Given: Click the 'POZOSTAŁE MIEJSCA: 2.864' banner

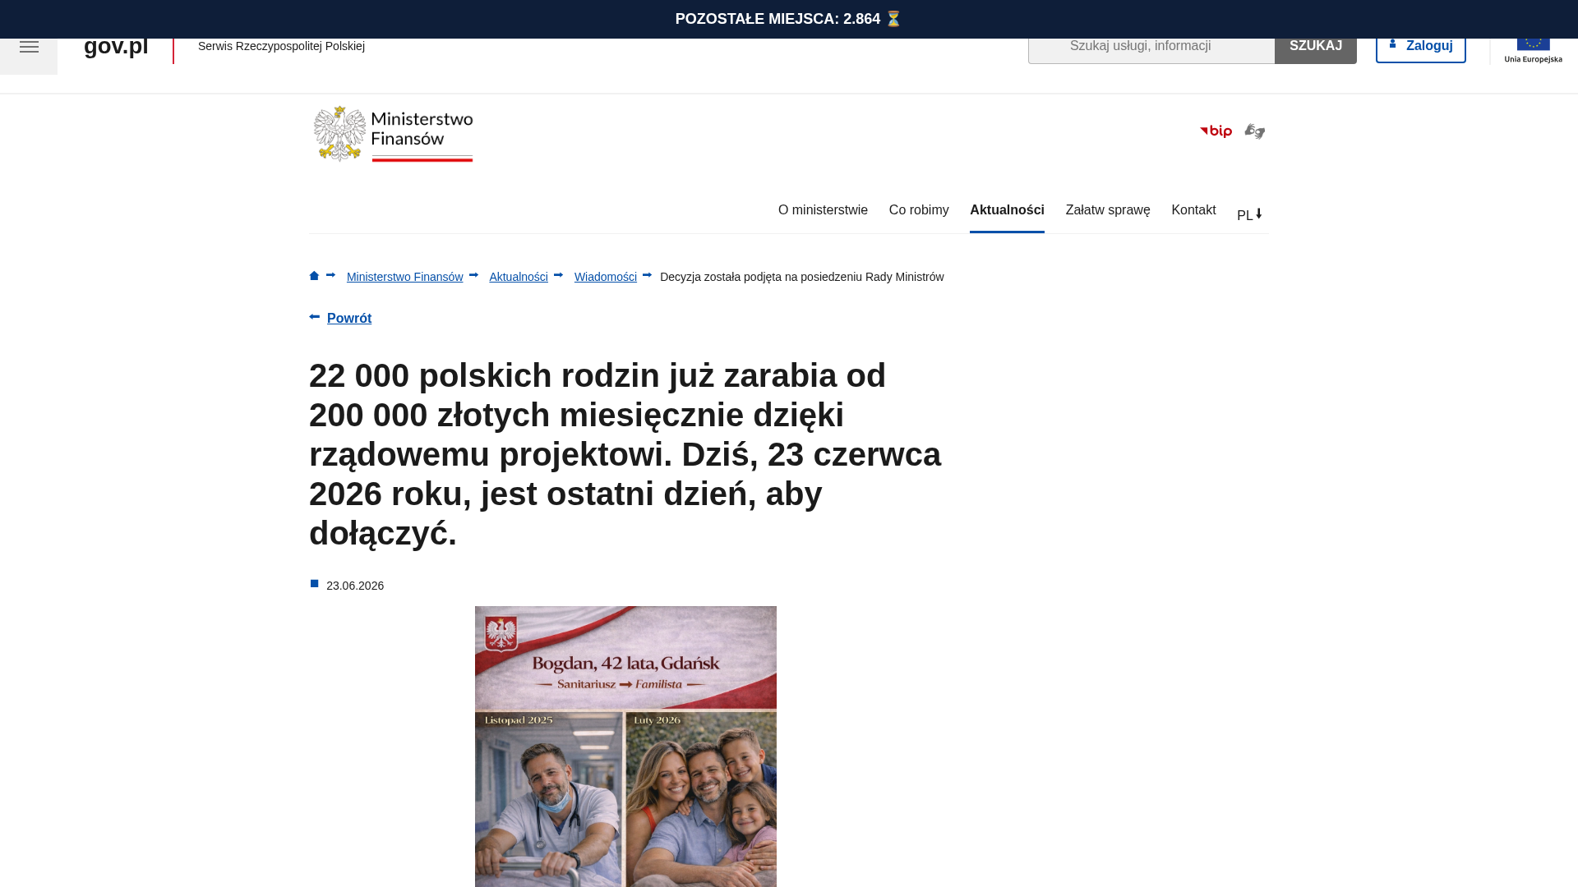Looking at the screenshot, I should tap(788, 19).
